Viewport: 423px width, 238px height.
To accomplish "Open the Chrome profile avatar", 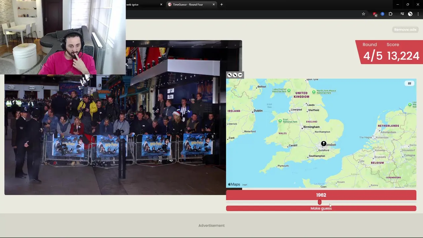I will [x=410, y=14].
